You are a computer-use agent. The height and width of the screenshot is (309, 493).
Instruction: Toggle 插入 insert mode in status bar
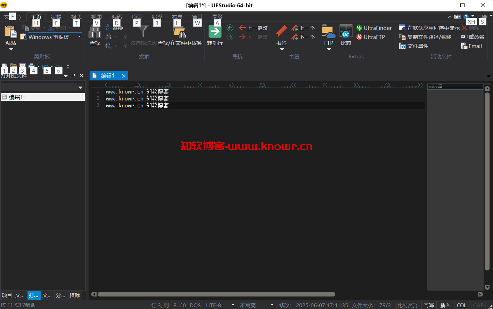[445, 305]
